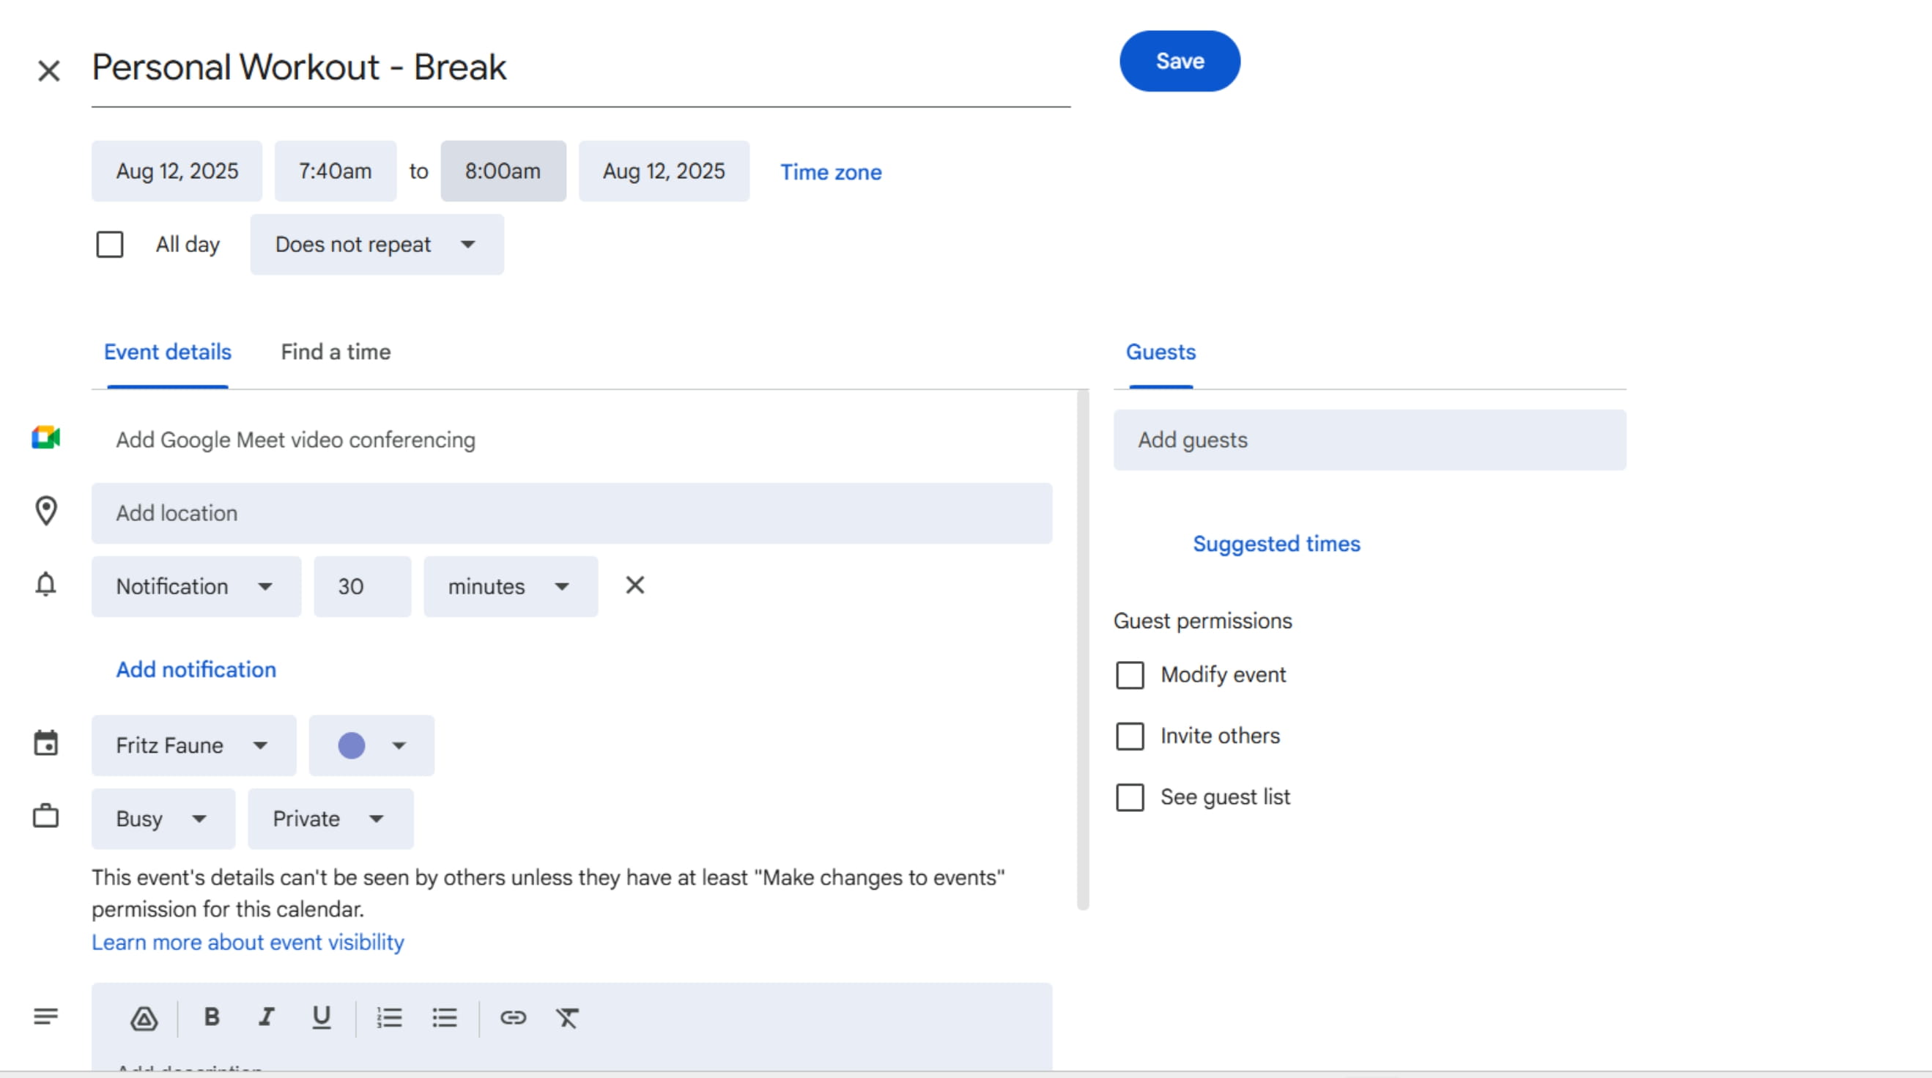Save the Personal Workout event
Screen dimensions: 1932x1078
tap(1179, 61)
